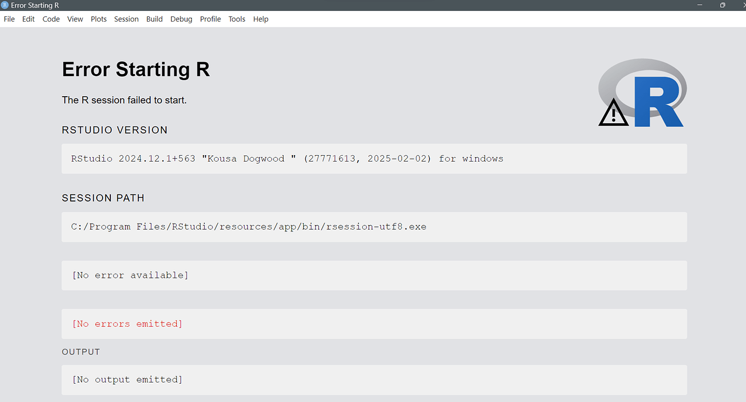Open the Code menu

(51, 19)
